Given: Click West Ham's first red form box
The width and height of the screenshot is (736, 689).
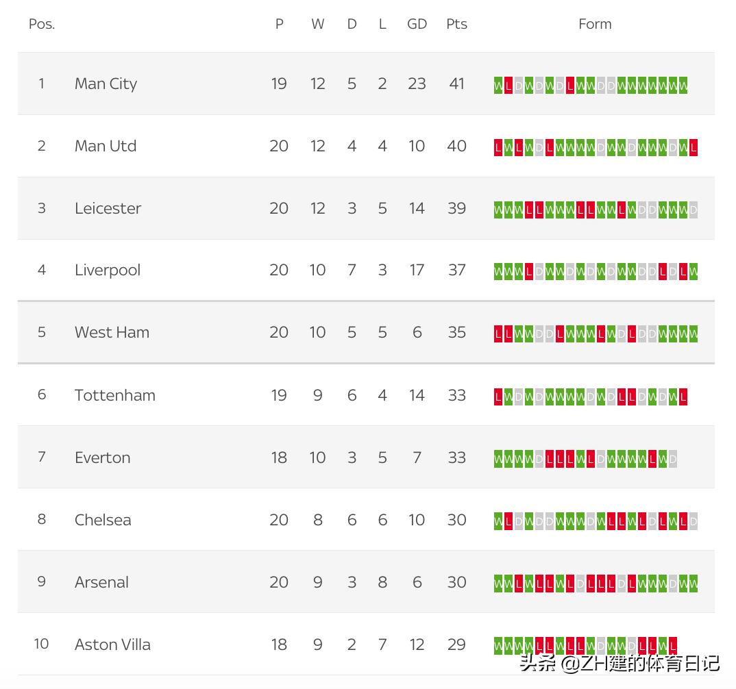Looking at the screenshot, I should click(498, 334).
